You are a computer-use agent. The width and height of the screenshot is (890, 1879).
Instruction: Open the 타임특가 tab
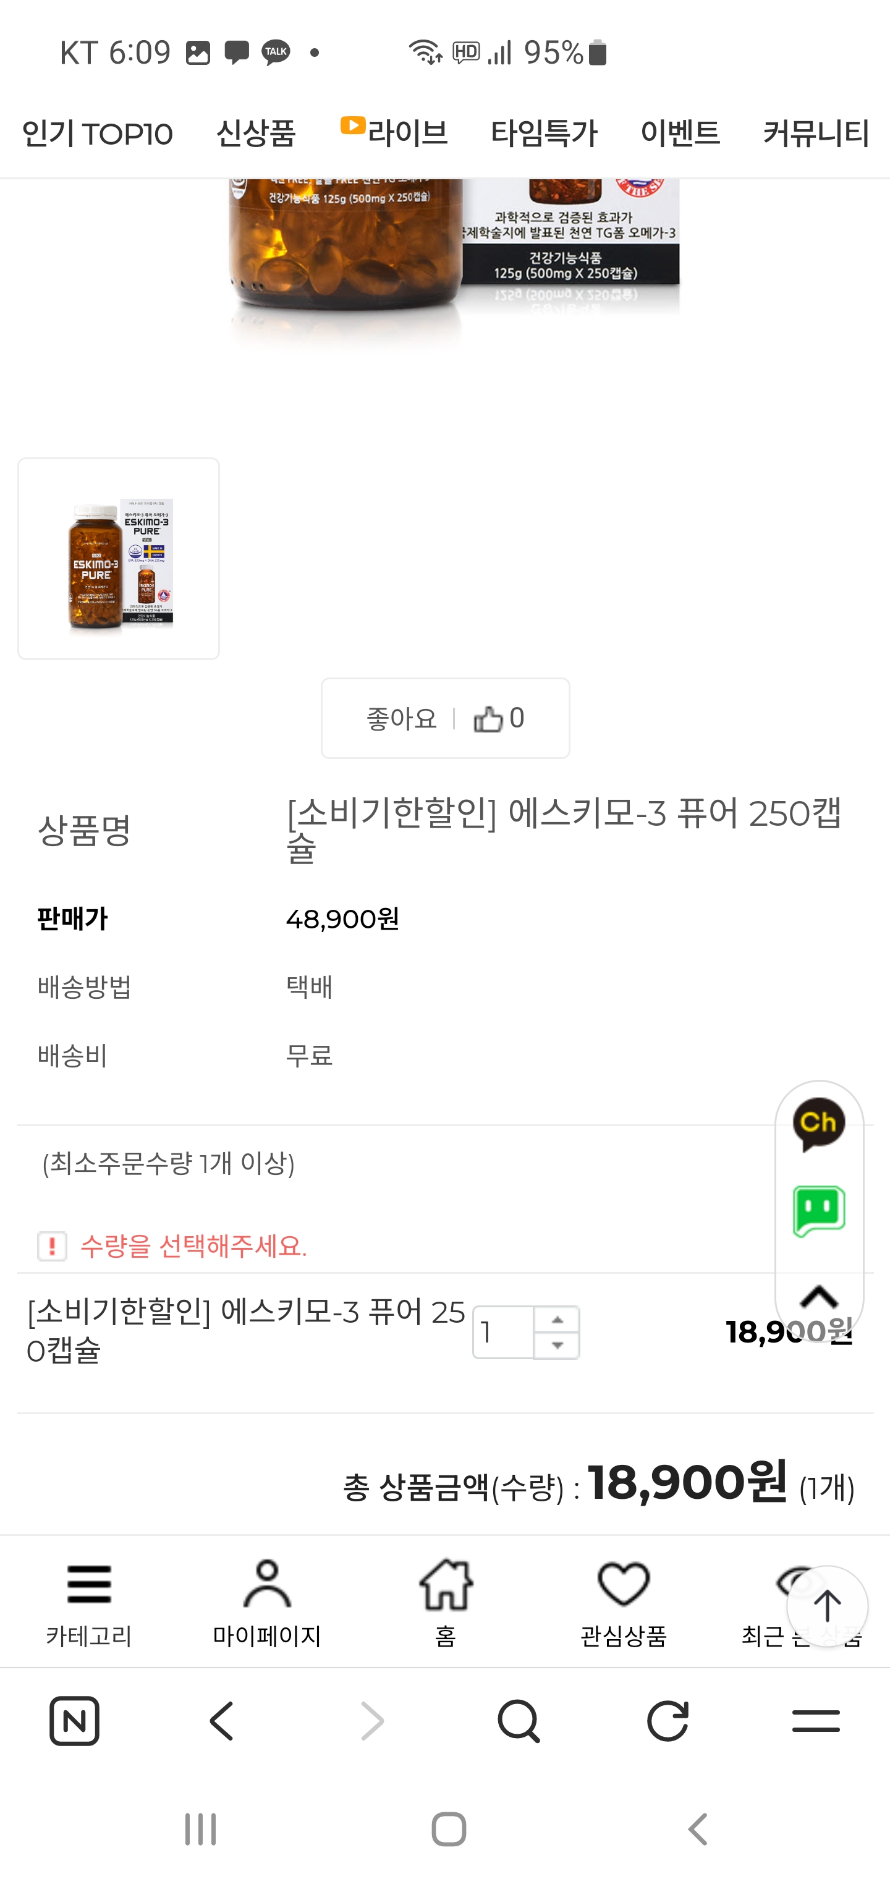pyautogui.click(x=543, y=134)
